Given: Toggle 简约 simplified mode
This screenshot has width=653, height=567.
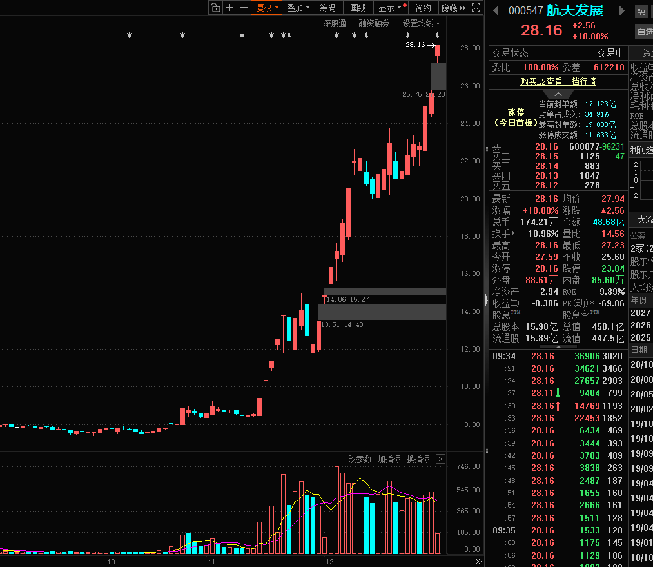Looking at the screenshot, I should click(x=423, y=8).
